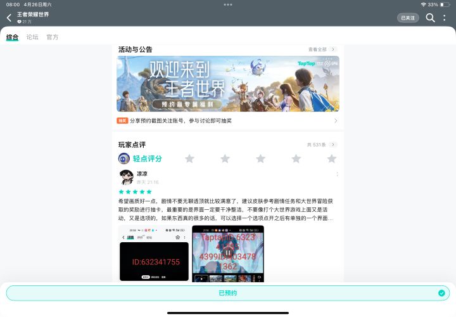Rate one star

(x=189, y=158)
